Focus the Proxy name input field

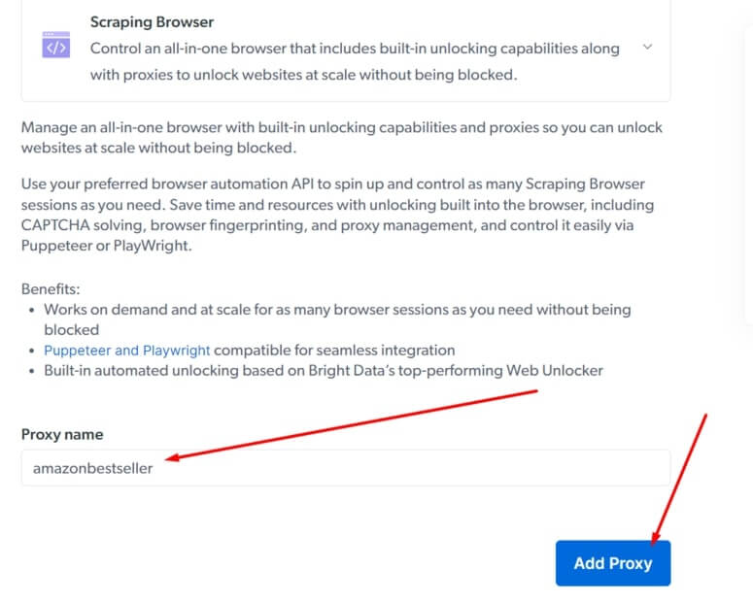(x=345, y=468)
